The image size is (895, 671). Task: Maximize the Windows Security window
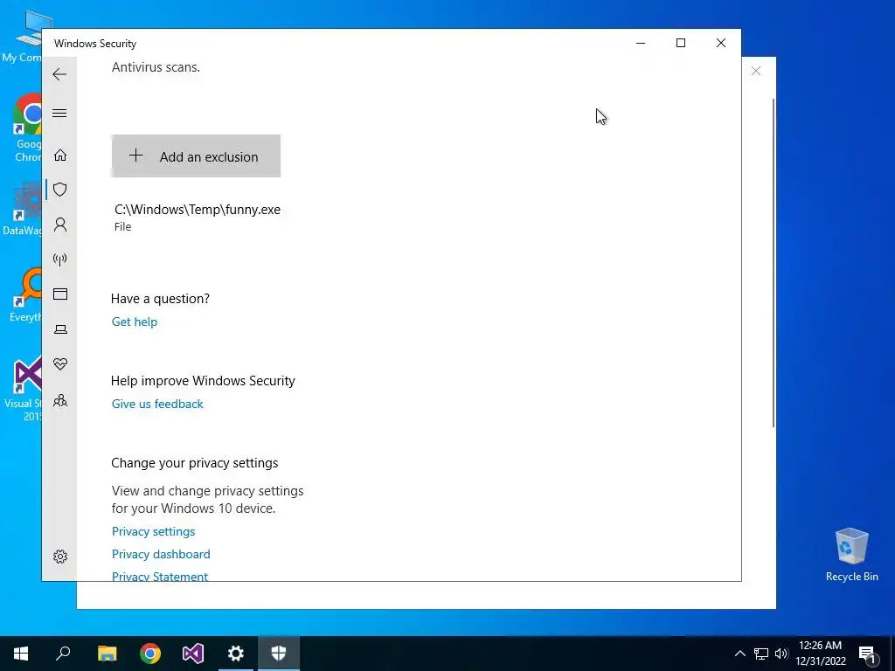point(680,43)
